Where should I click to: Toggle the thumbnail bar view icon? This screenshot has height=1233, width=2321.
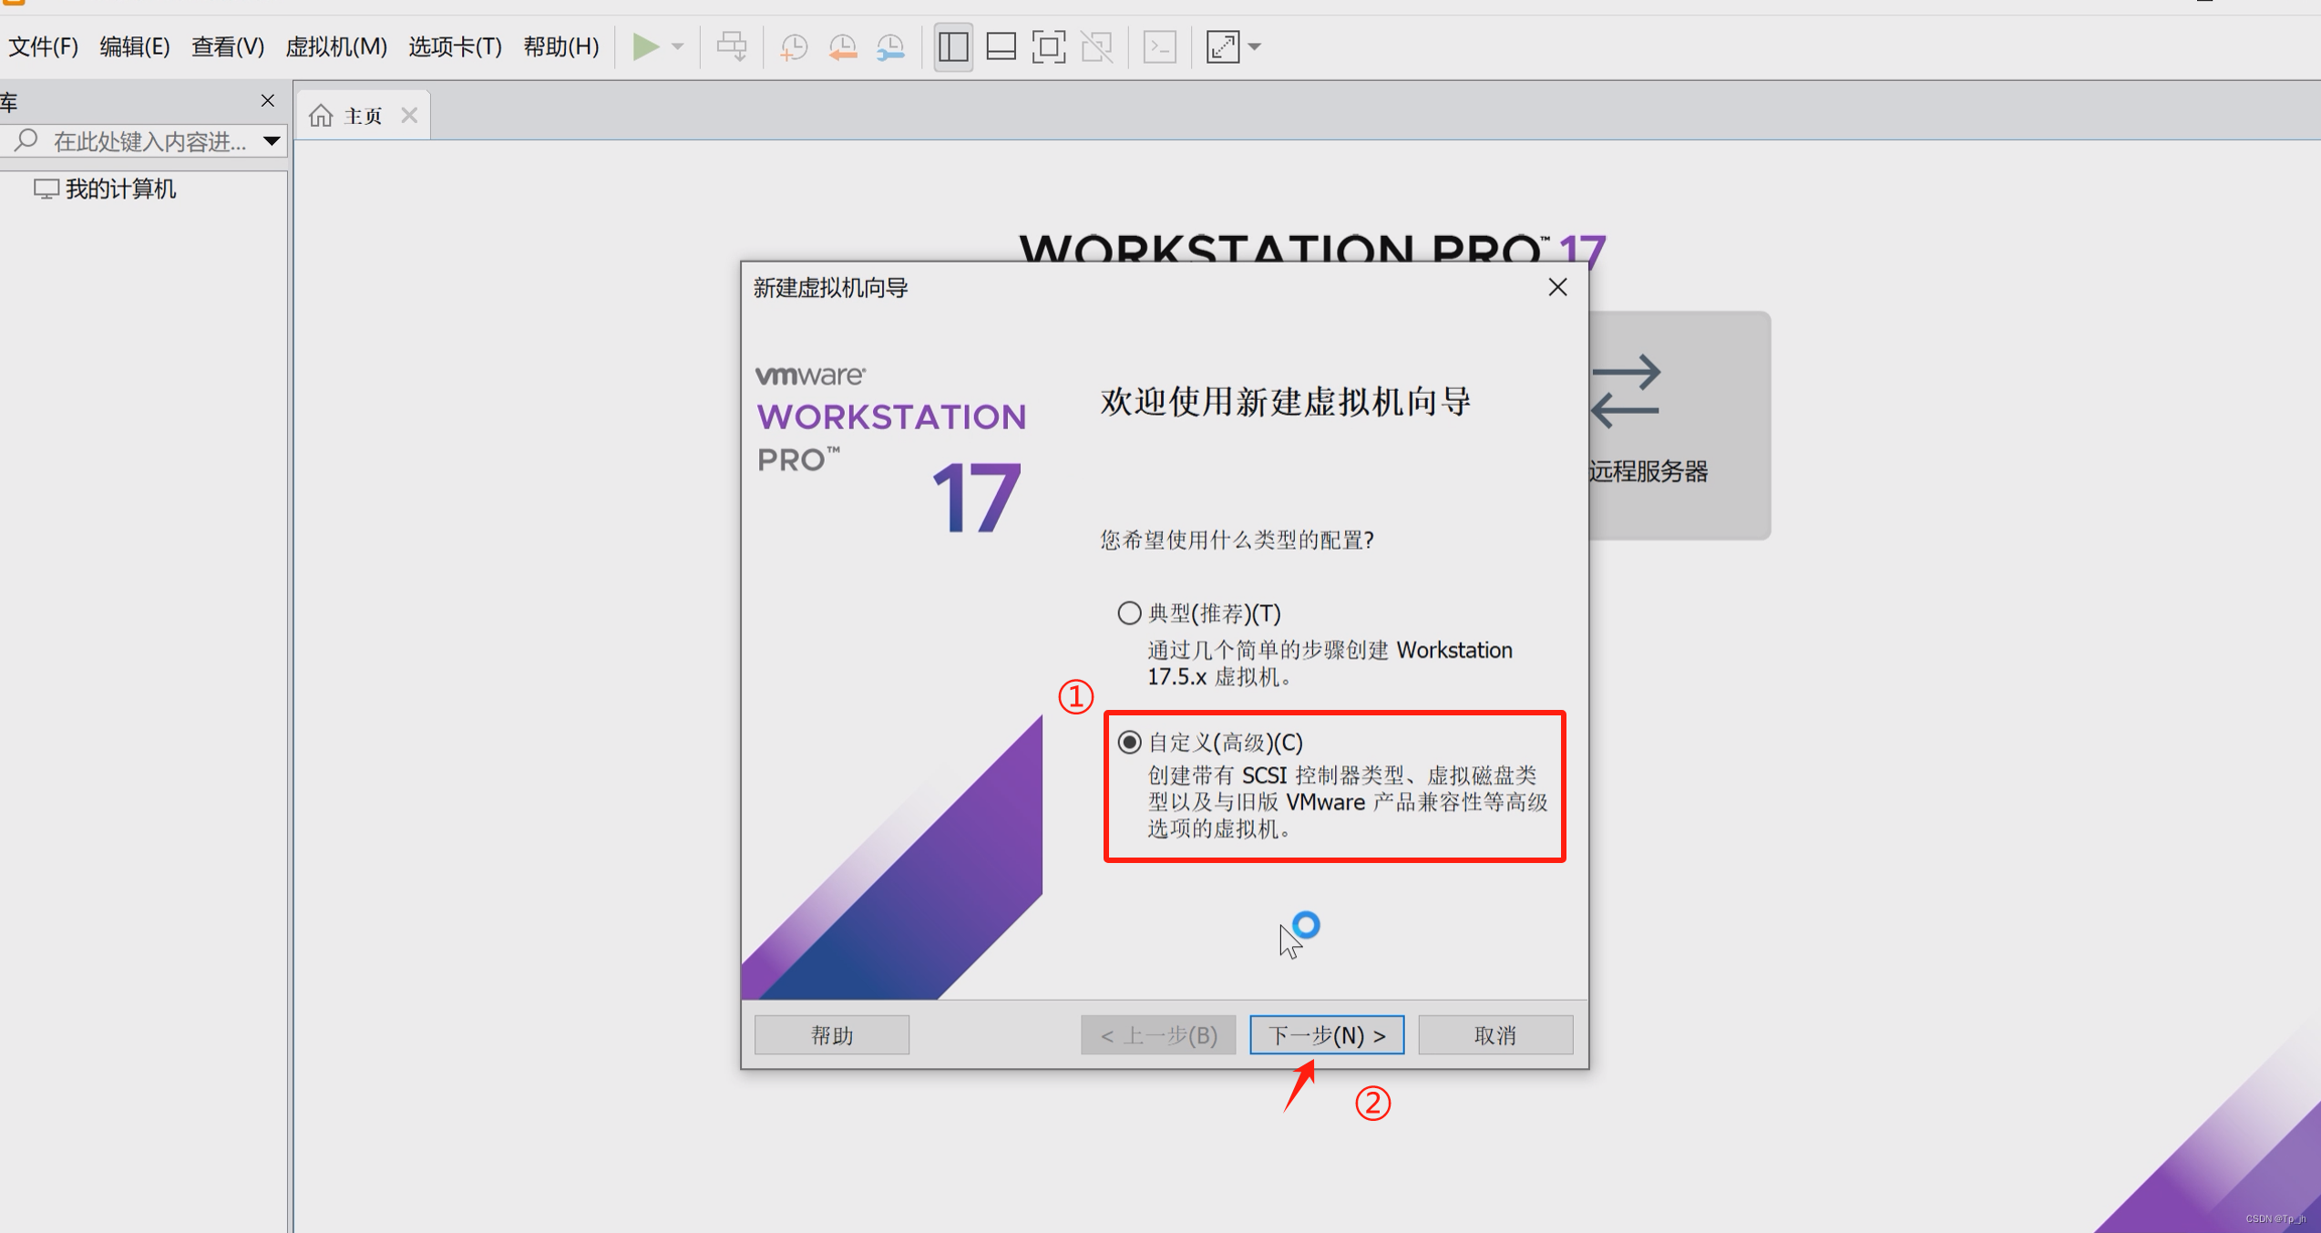tap(1001, 46)
